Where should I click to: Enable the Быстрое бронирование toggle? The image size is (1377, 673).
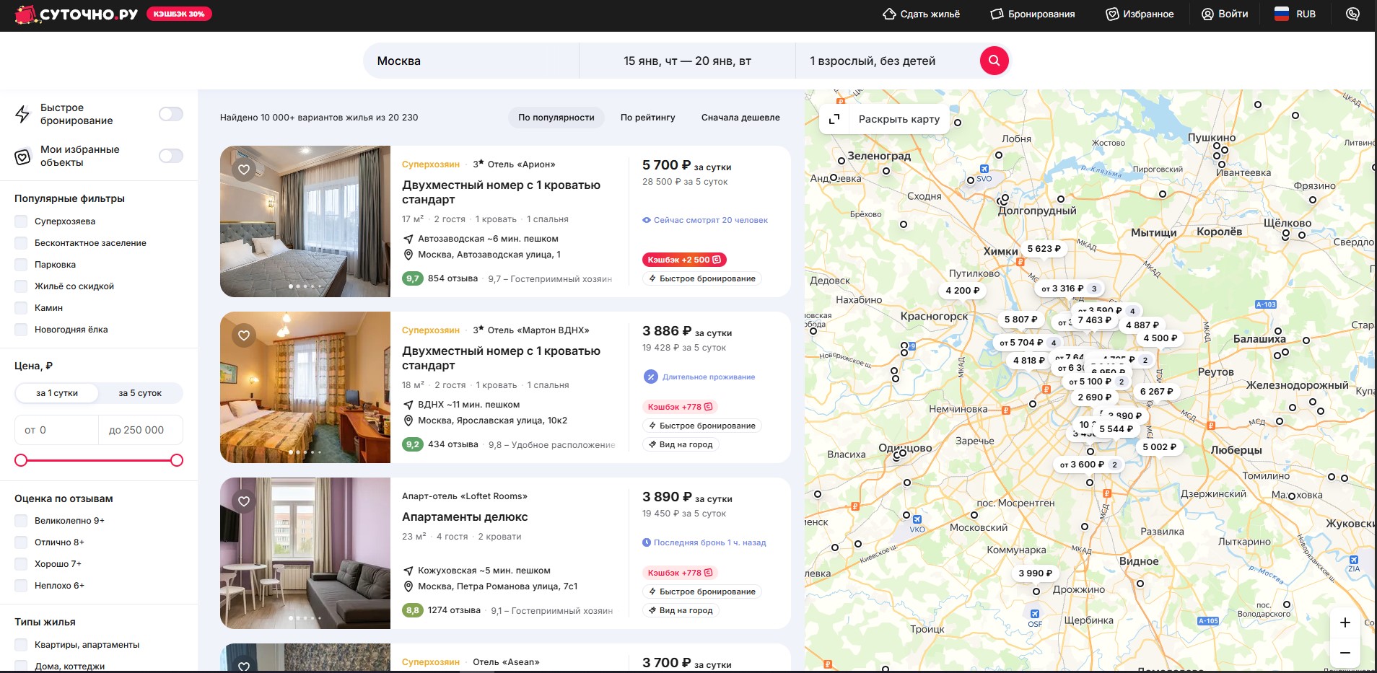171,114
